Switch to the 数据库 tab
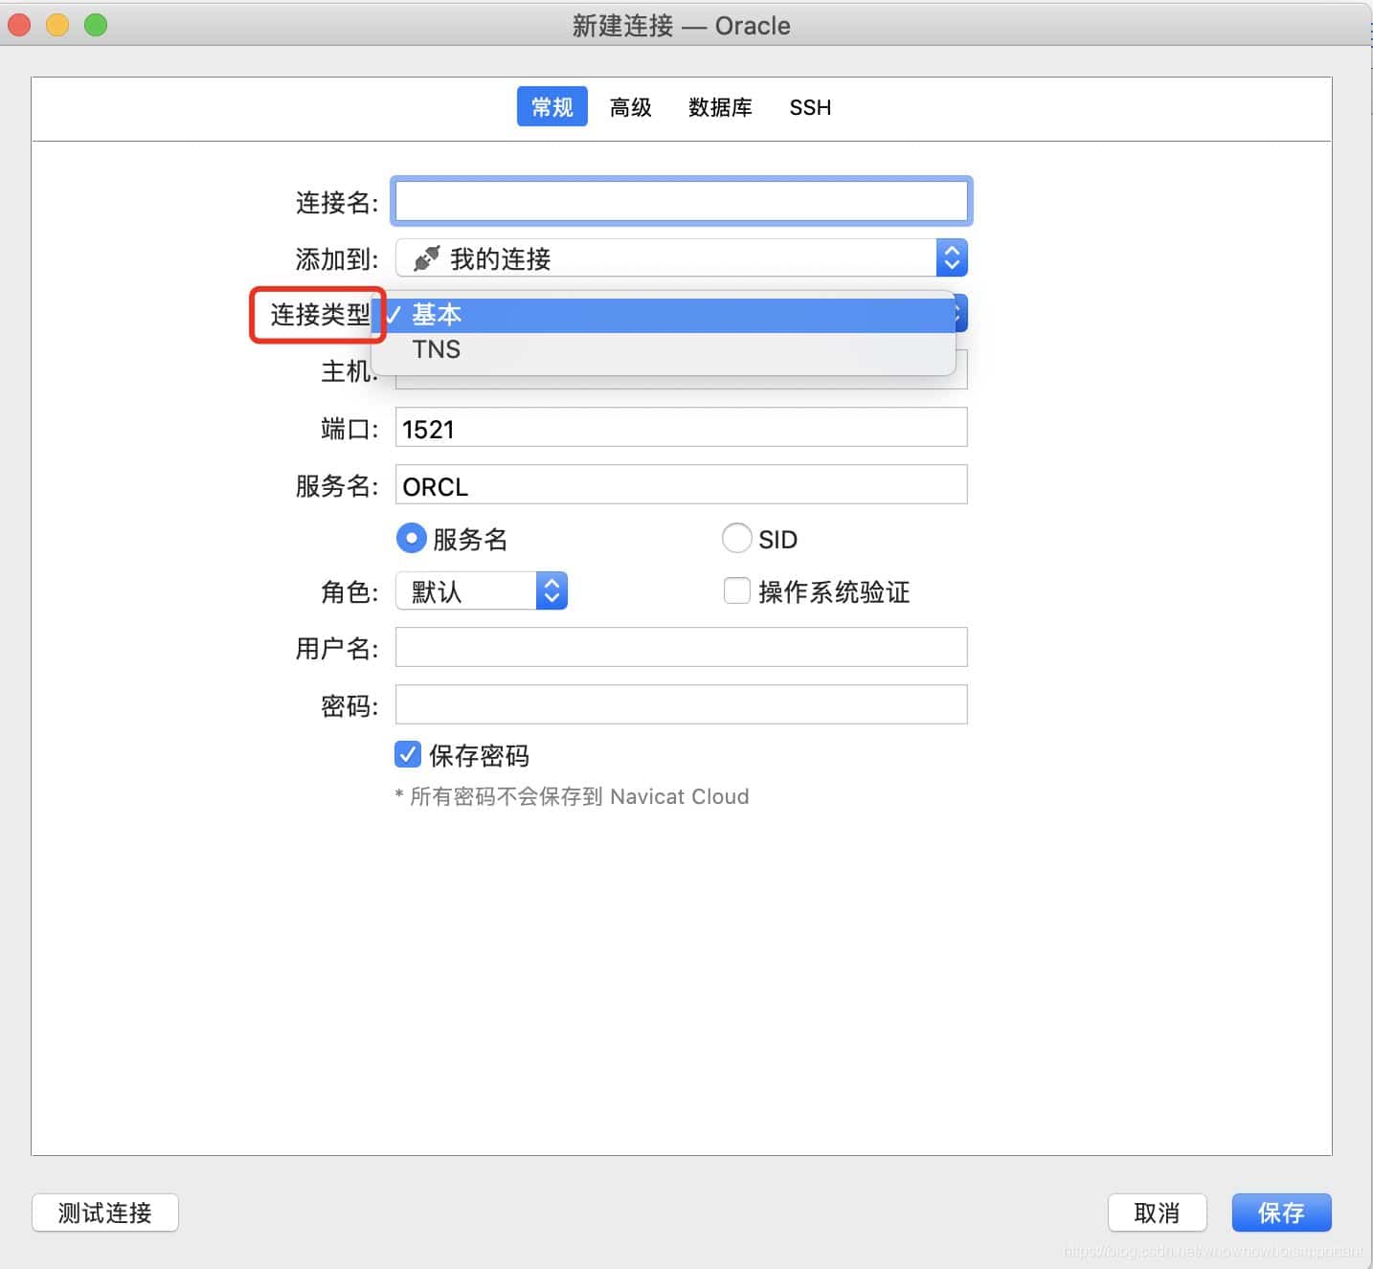 click(720, 107)
